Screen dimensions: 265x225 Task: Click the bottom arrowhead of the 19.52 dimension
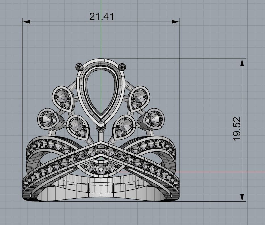pyautogui.click(x=242, y=198)
